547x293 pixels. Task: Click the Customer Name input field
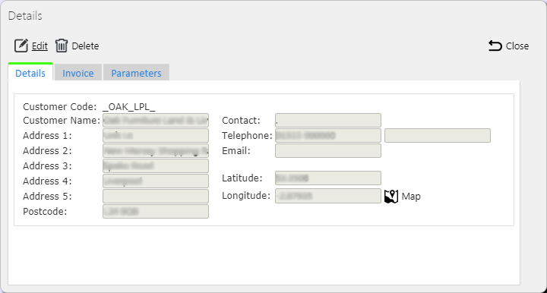156,120
